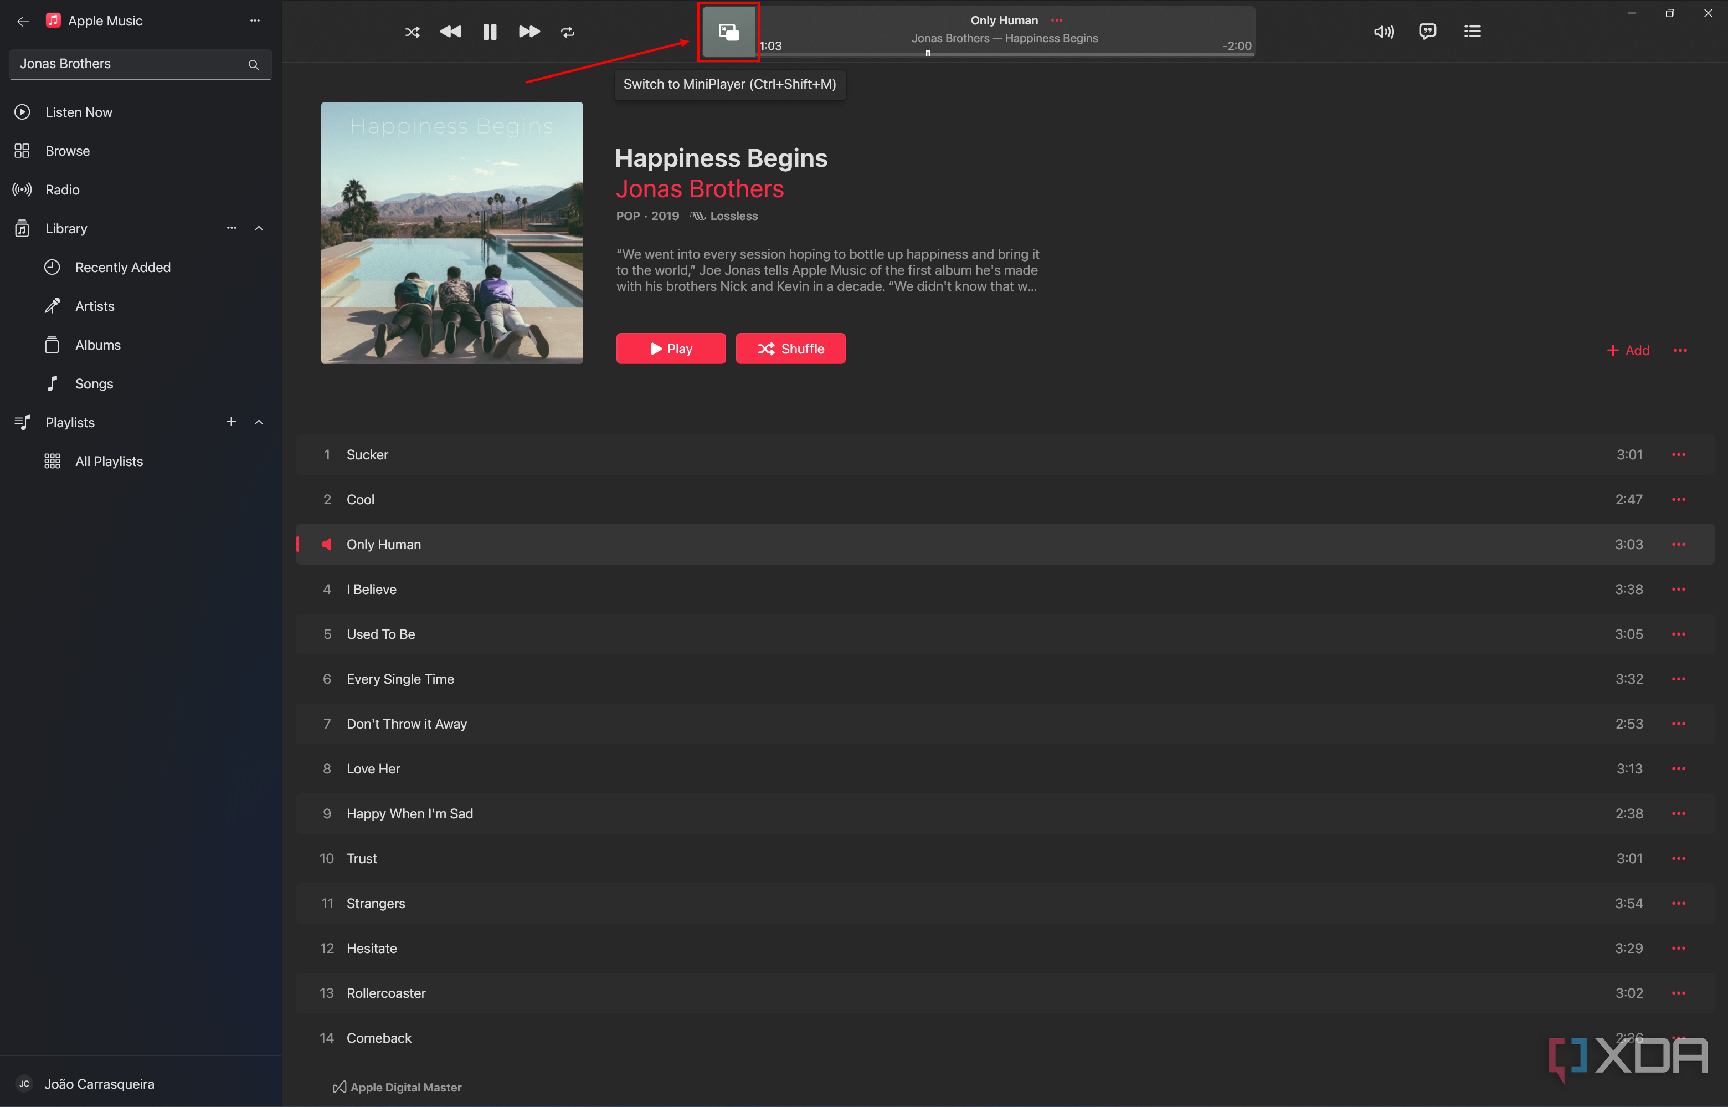1728x1107 pixels.
Task: Select Browse from the sidebar
Action: click(68, 150)
